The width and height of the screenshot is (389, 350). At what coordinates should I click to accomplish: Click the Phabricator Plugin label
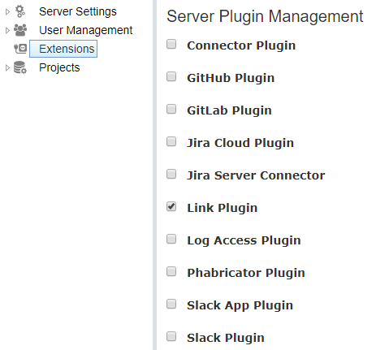click(246, 273)
